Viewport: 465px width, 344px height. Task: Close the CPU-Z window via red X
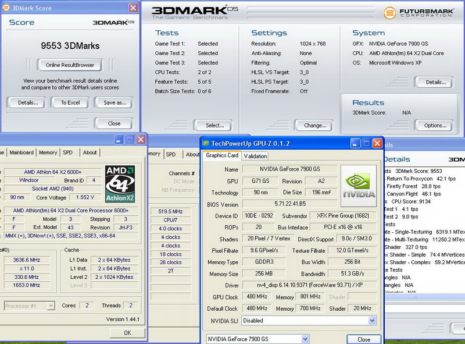(141, 139)
